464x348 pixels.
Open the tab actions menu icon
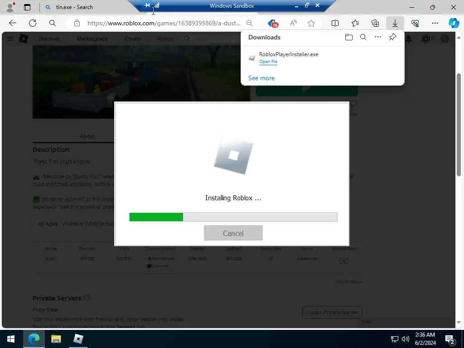point(27,7)
